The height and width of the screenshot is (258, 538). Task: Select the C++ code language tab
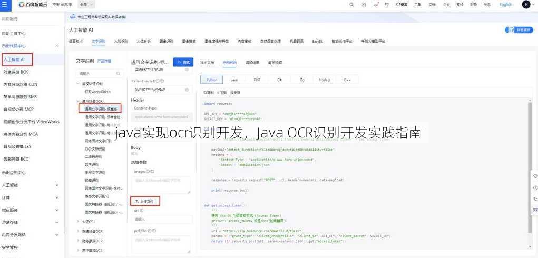point(347,80)
